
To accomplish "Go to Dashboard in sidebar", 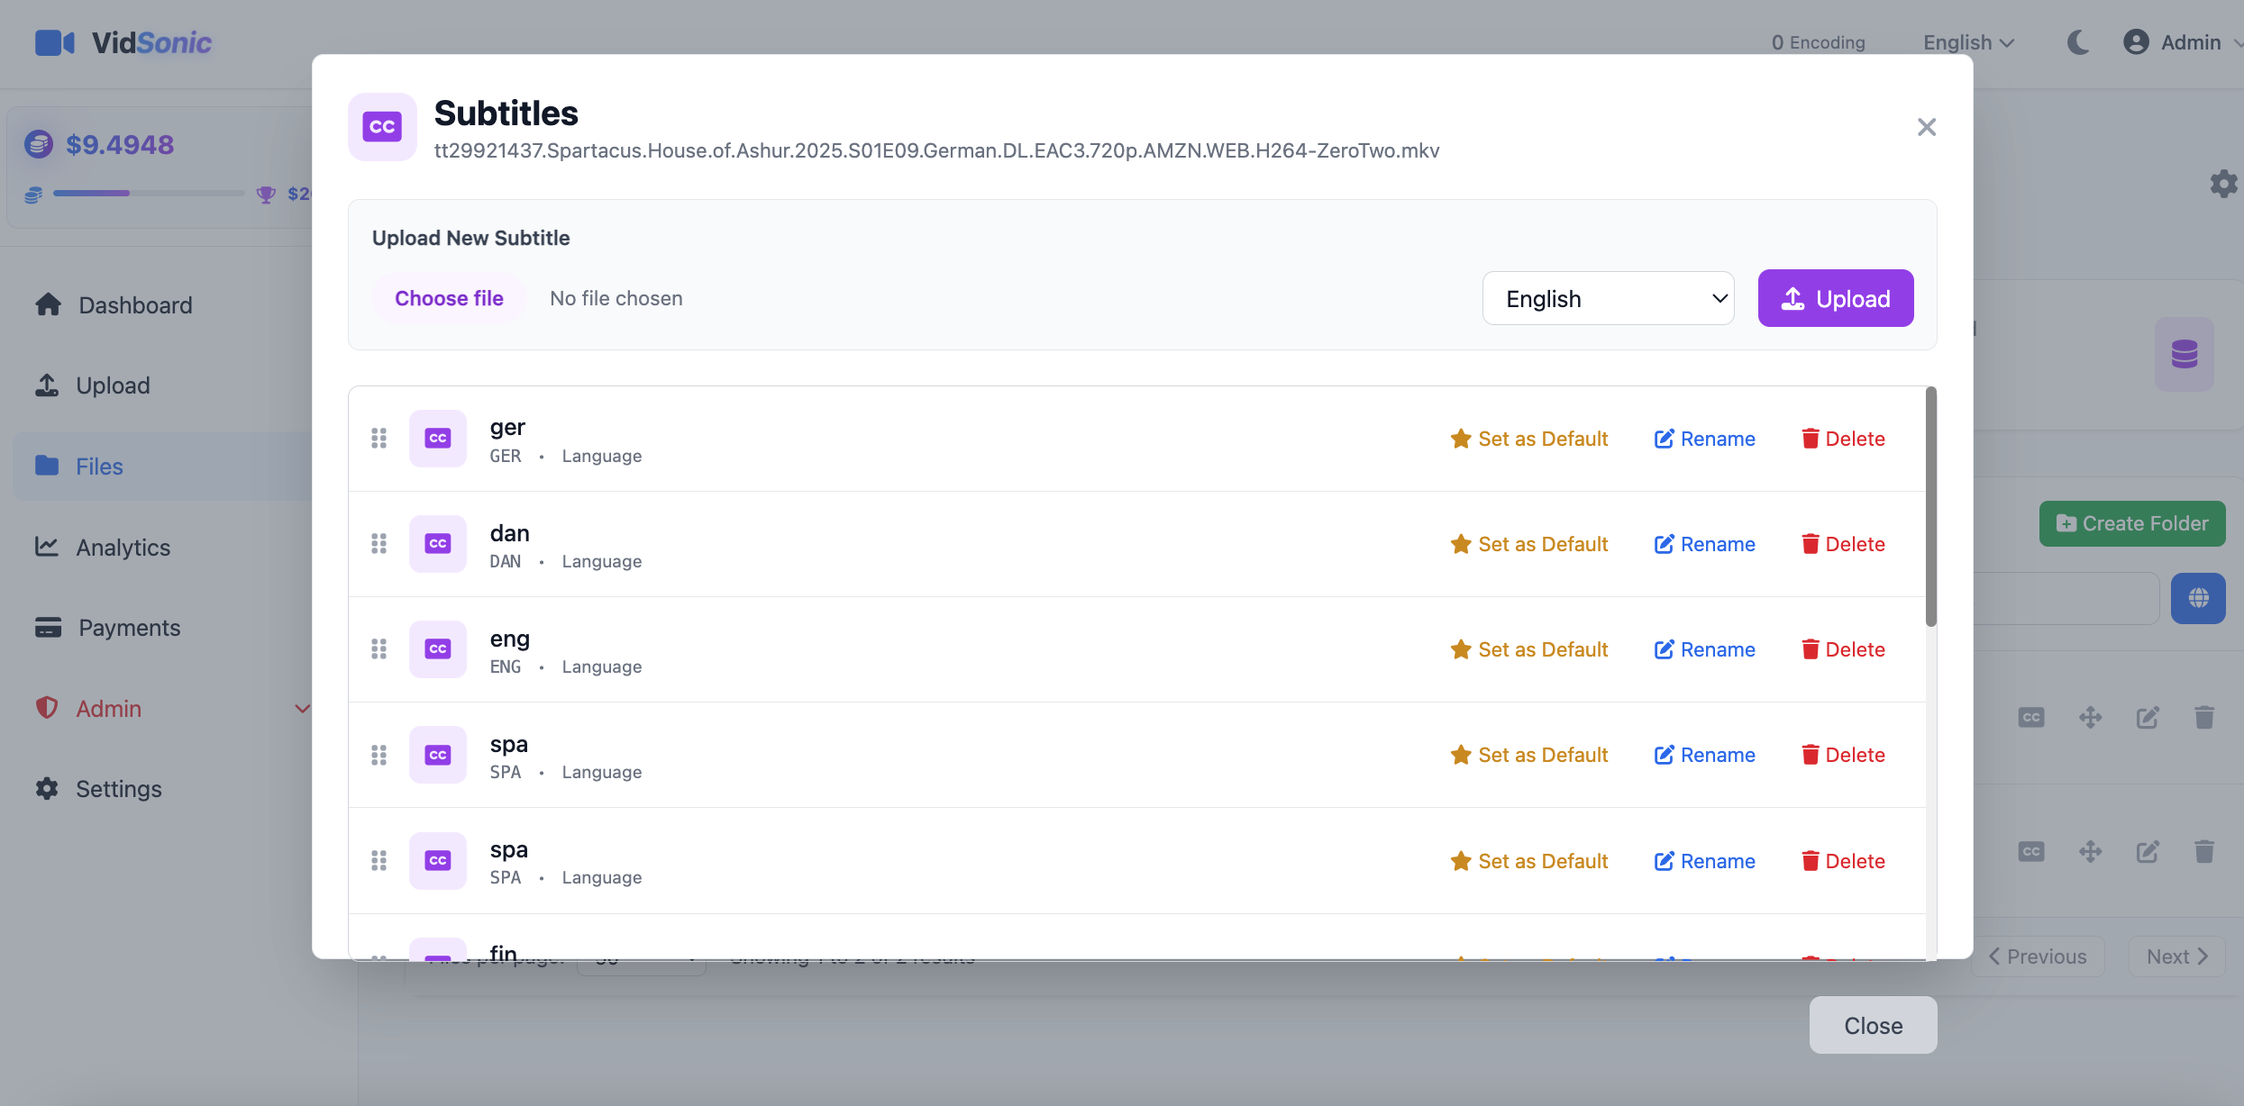I will click(x=135, y=305).
